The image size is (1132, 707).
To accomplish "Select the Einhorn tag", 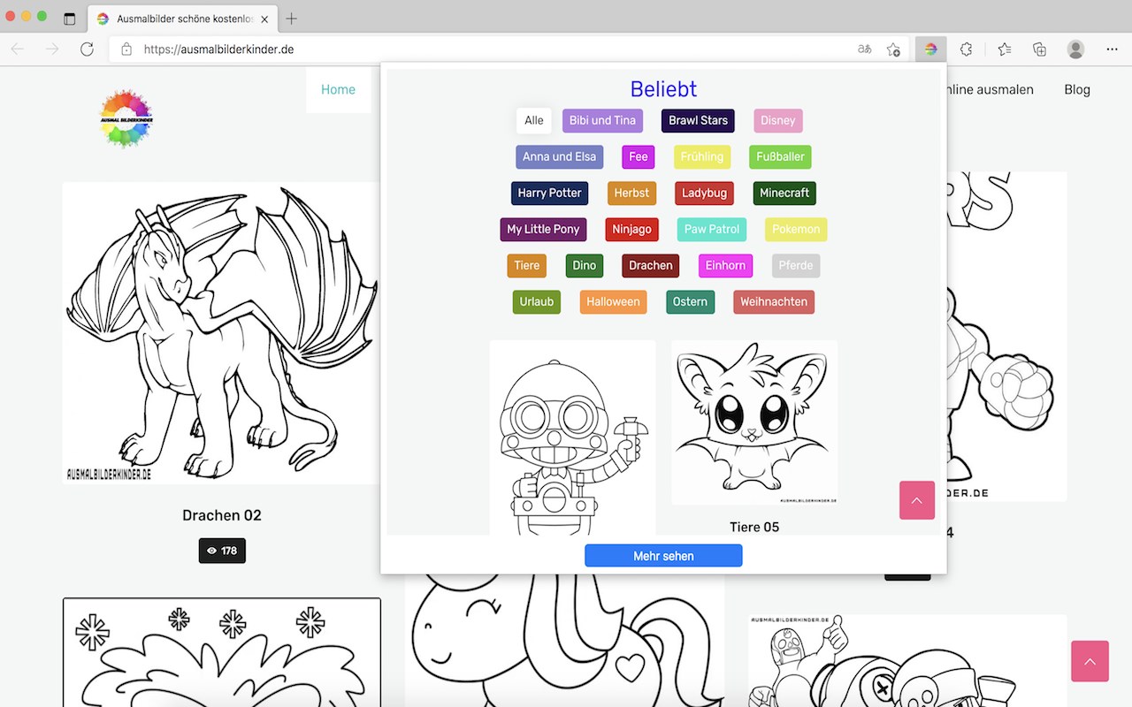I will [726, 265].
